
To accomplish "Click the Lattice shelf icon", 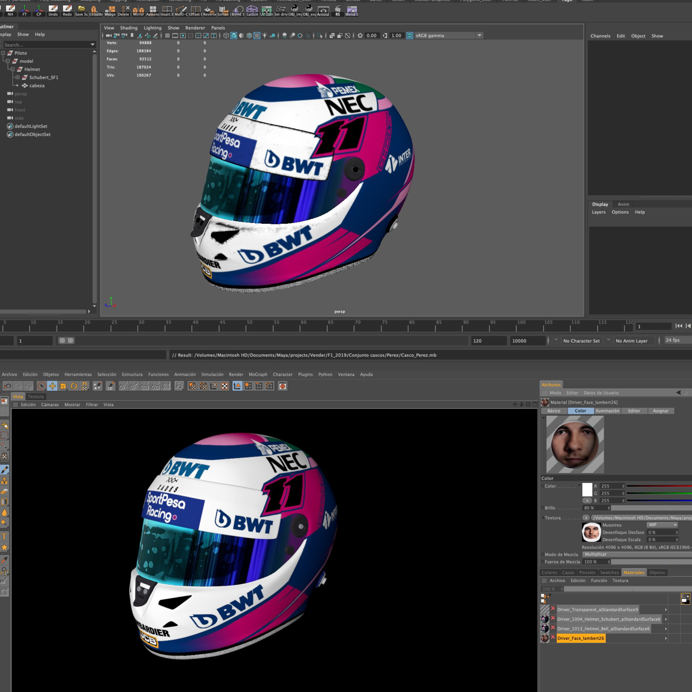I will (x=252, y=11).
